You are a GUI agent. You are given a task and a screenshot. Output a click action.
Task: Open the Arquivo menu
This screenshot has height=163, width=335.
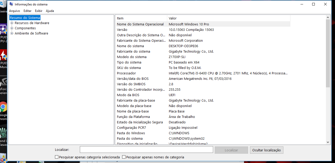(15, 11)
